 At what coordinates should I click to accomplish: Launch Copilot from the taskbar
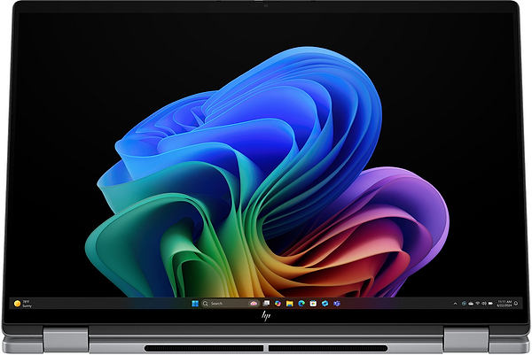(x=278, y=304)
